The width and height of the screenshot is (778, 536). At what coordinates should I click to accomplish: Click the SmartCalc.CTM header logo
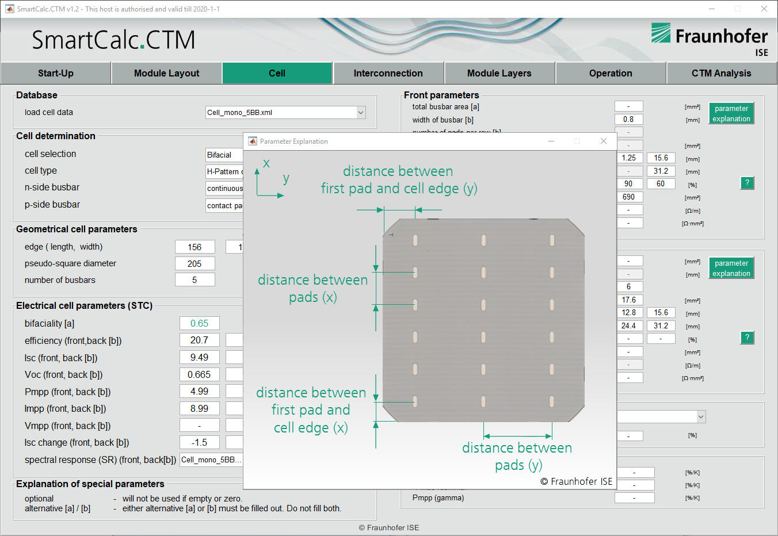pos(113,40)
